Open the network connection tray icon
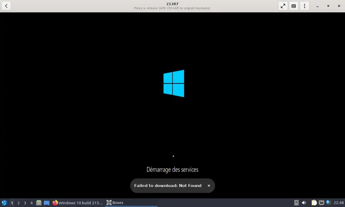 pyautogui.click(x=321, y=203)
